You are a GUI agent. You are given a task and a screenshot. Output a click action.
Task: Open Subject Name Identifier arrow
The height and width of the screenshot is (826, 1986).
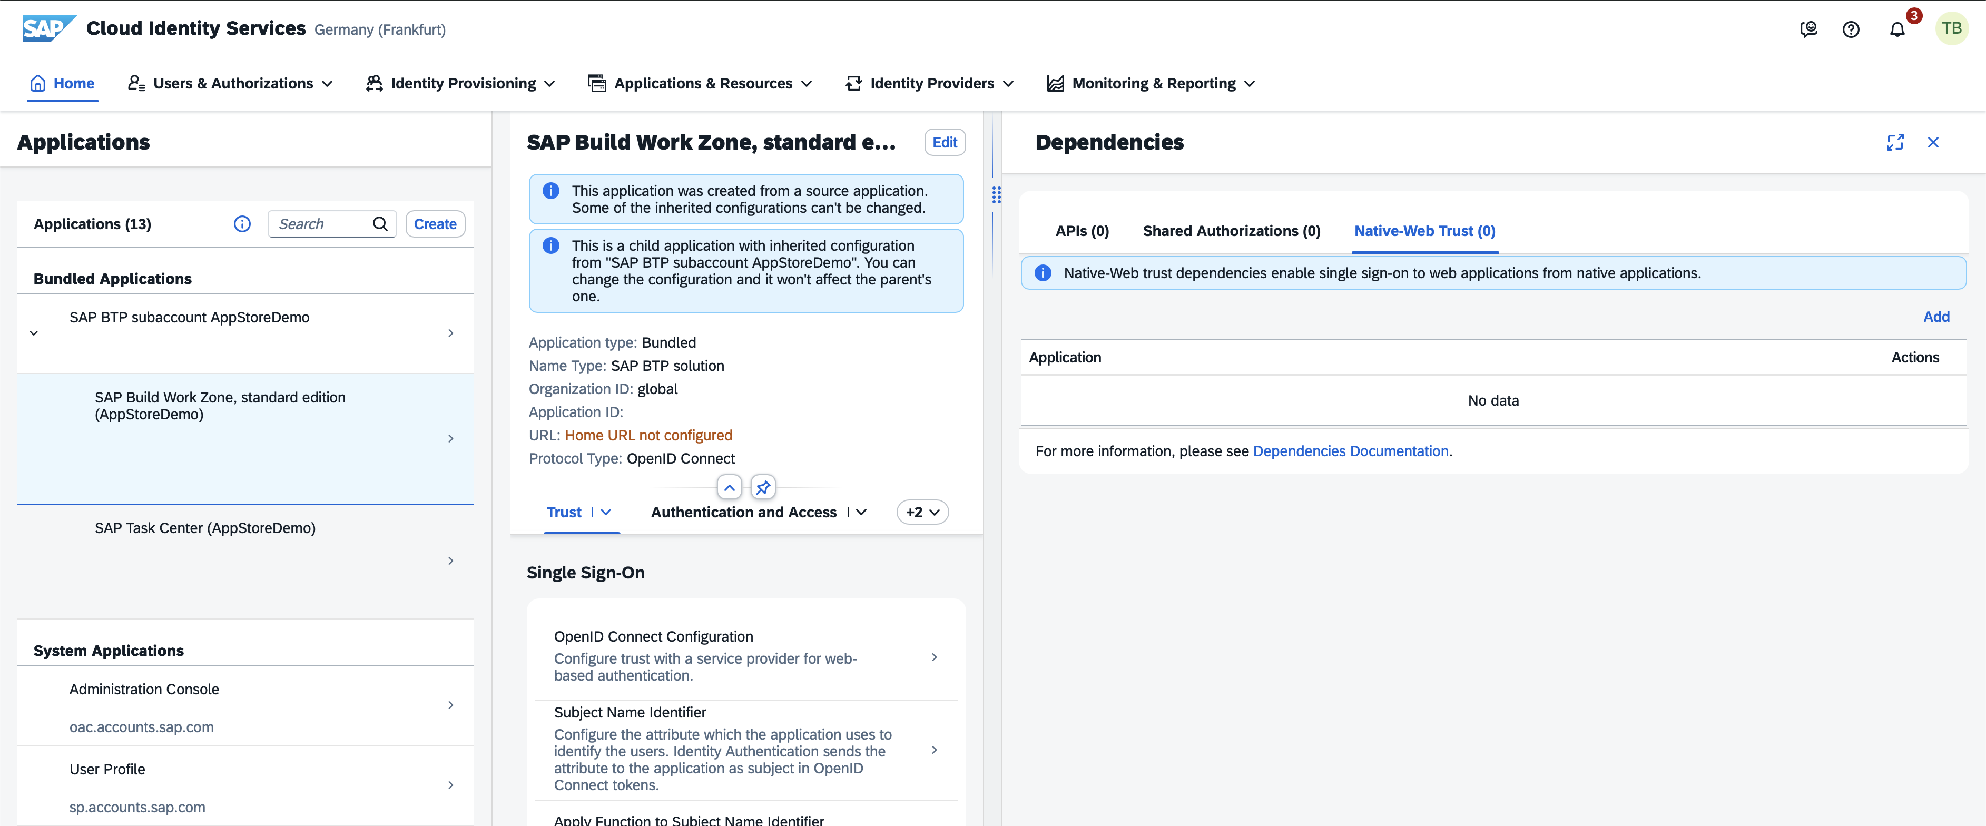(x=933, y=750)
